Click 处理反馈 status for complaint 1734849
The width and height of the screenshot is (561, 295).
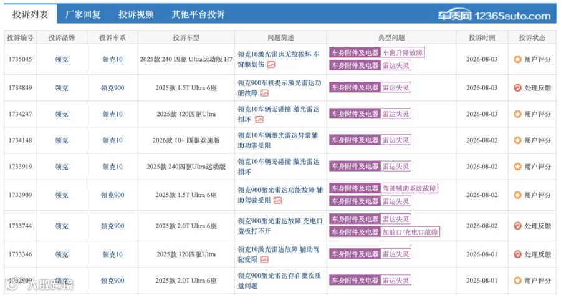(x=538, y=88)
